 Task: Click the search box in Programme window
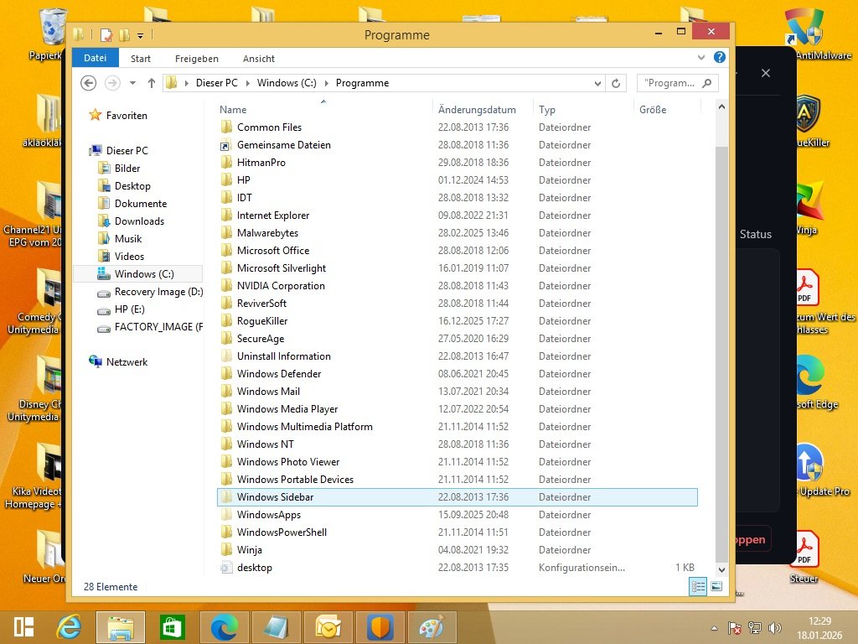click(x=677, y=83)
